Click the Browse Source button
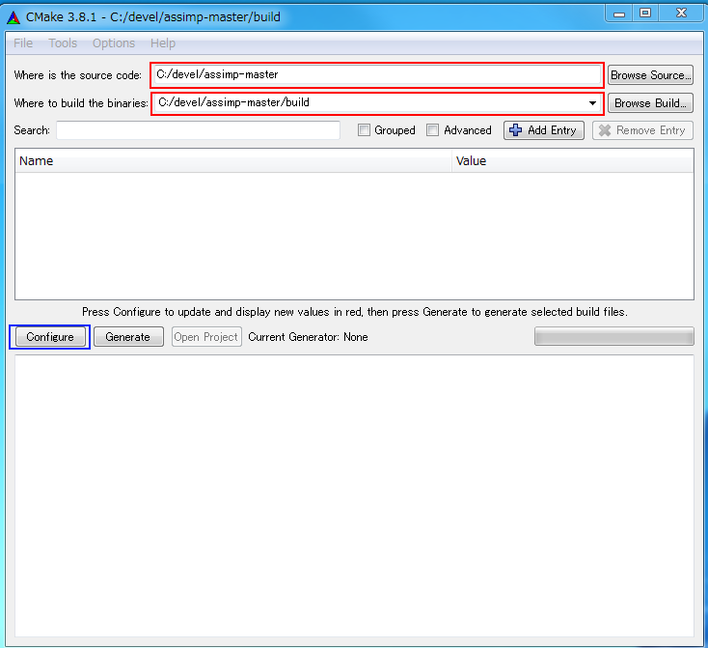This screenshot has width=708, height=648. [x=650, y=75]
